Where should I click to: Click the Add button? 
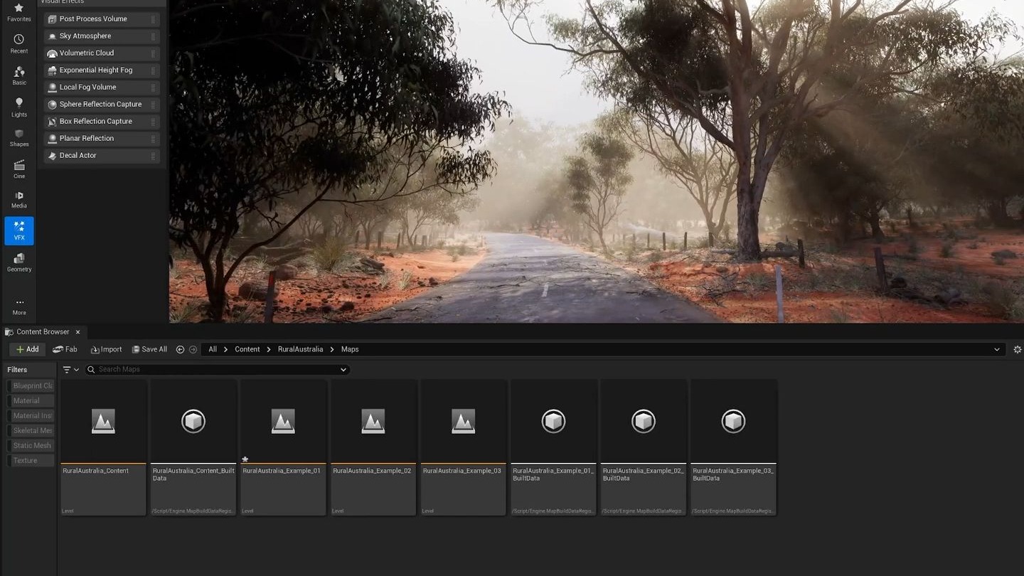point(28,350)
